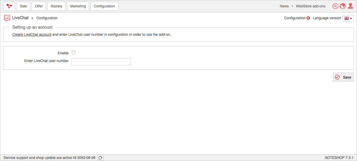The height and width of the screenshot is (161, 357).
Task: Click the red configuration gear icon
Action: (308, 18)
